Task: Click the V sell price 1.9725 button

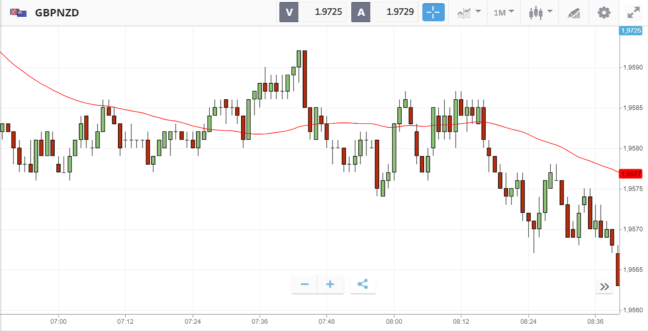Action: coord(313,12)
